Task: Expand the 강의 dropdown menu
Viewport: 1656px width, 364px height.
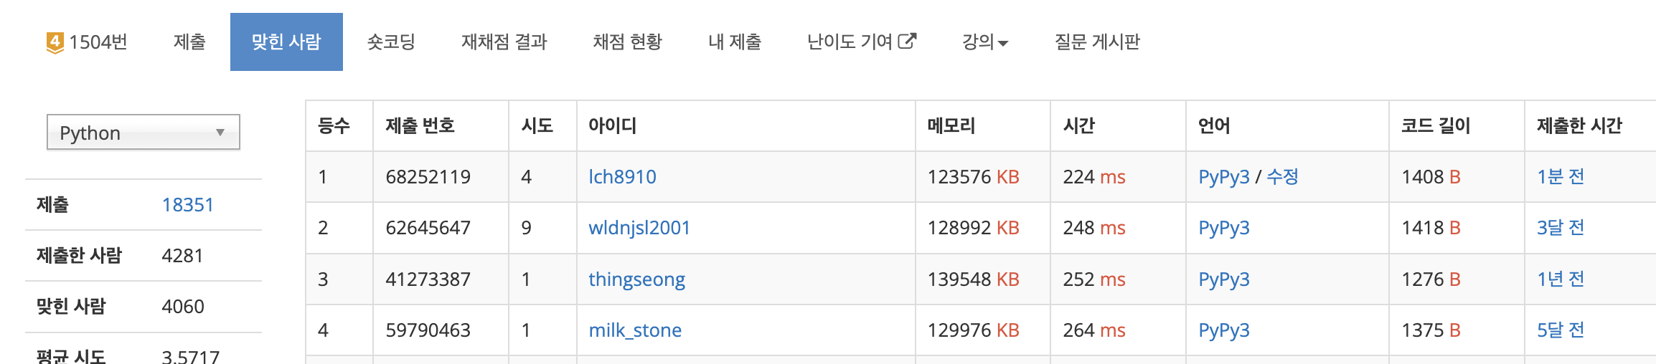Action: (984, 42)
